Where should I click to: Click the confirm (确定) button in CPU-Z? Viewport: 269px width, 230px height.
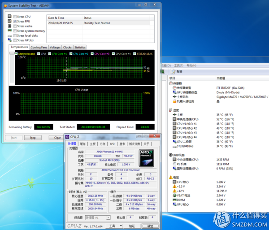click(150, 226)
